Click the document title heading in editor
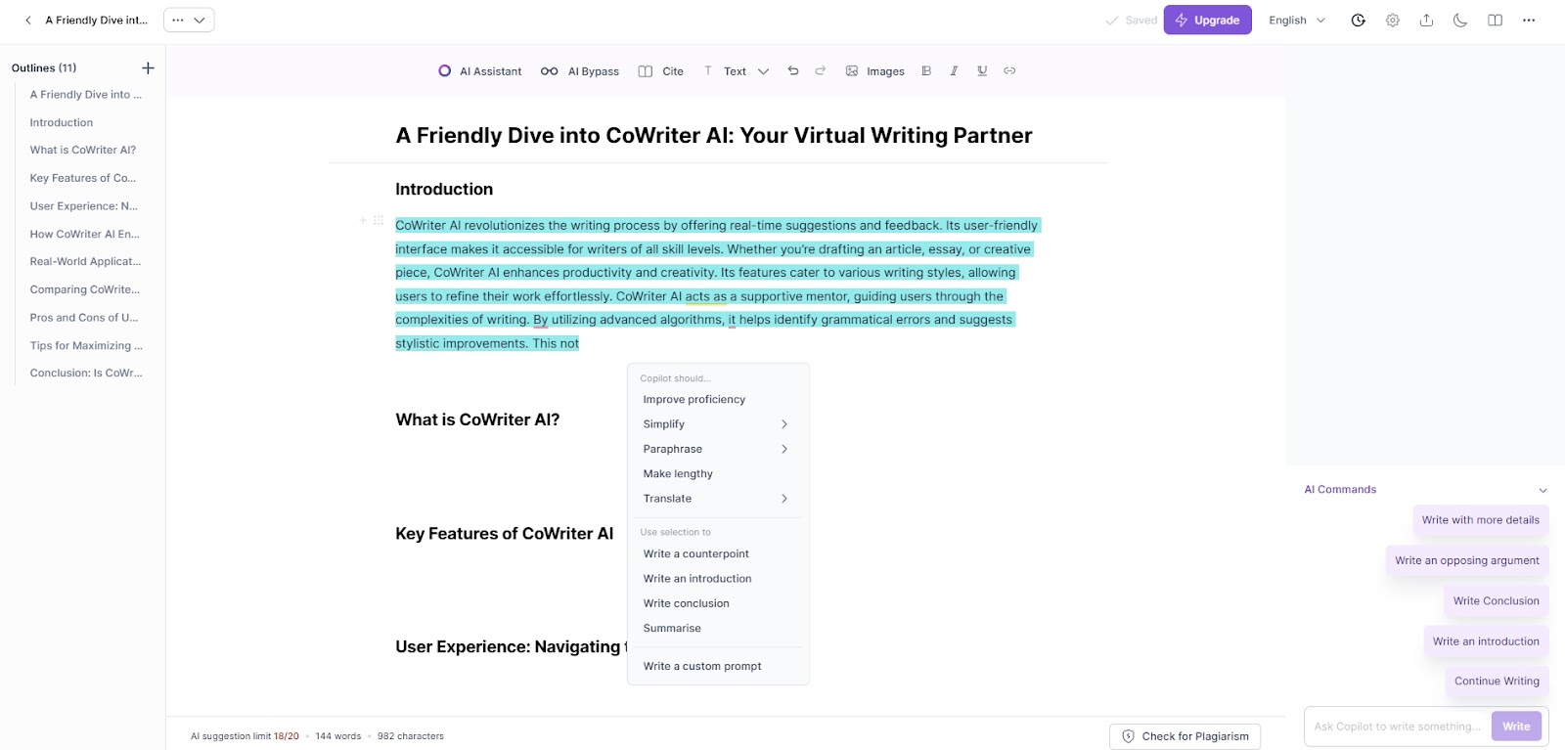 pos(714,136)
